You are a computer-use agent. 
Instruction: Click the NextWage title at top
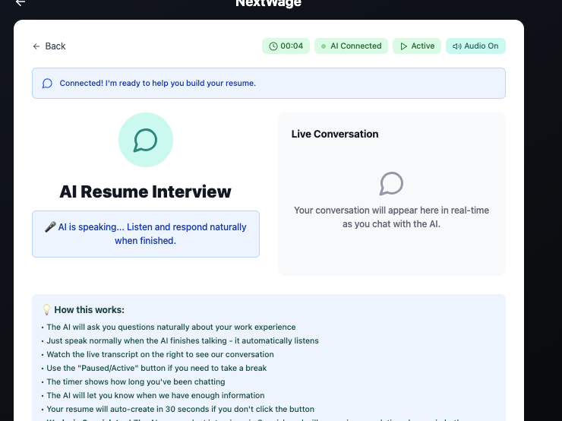268,3
